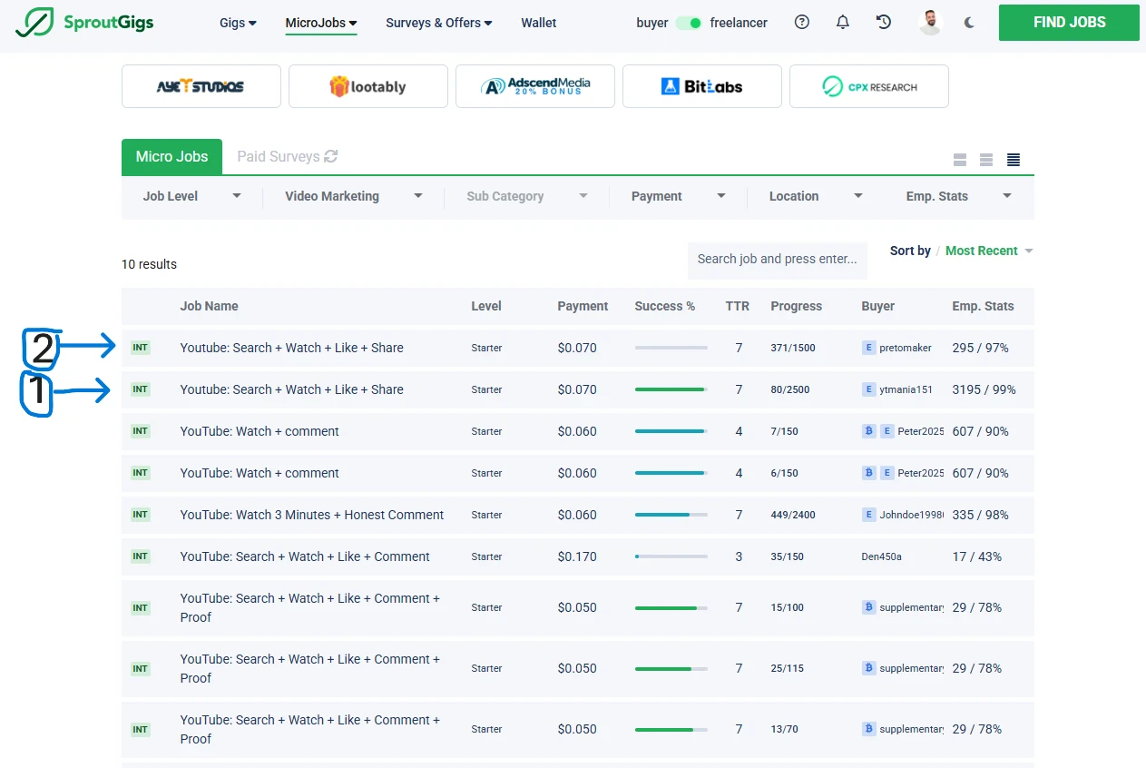Click the SproutGigs logo
This screenshot has width=1146, height=768.
[x=85, y=23]
